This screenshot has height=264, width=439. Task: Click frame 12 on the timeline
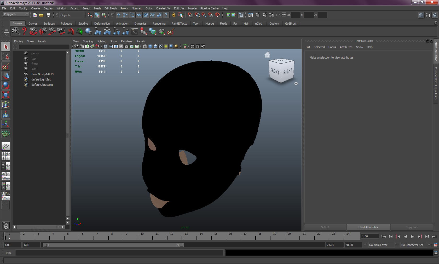point(172,236)
